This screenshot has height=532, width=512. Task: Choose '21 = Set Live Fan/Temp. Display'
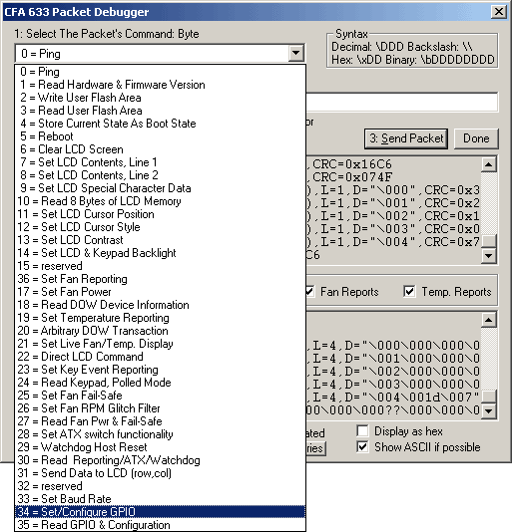click(160, 344)
